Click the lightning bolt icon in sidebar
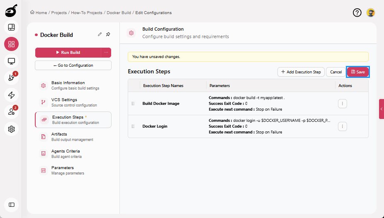This screenshot has height=218, width=384. [x=11, y=95]
